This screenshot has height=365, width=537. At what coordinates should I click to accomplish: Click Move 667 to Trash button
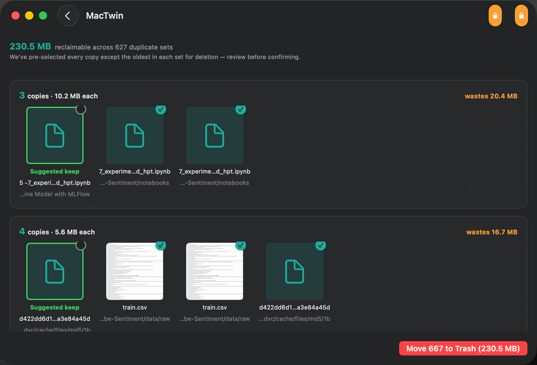point(463,348)
